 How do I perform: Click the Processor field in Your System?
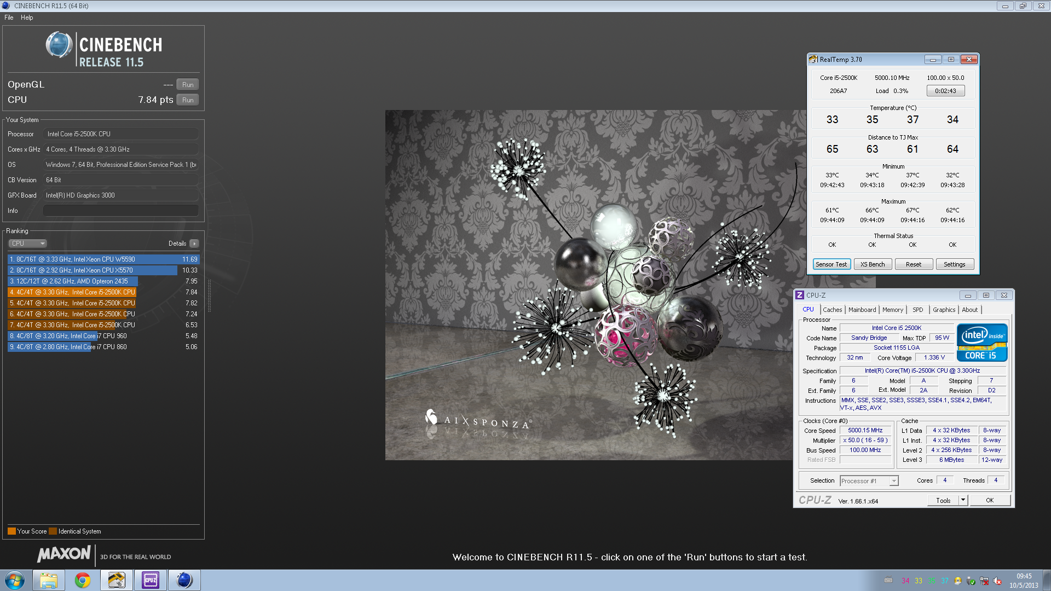coord(121,134)
